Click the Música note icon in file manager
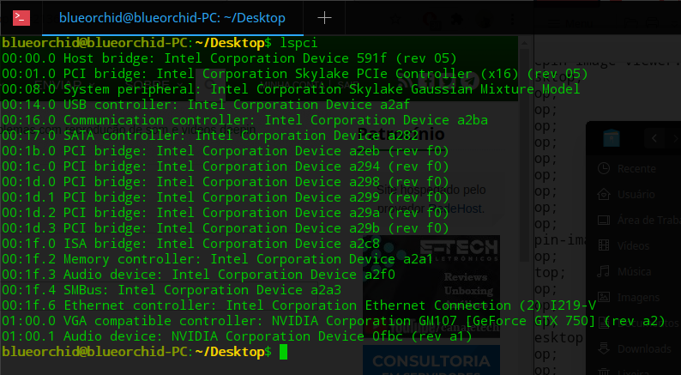Screen dimensions: 681x375 pos(603,271)
